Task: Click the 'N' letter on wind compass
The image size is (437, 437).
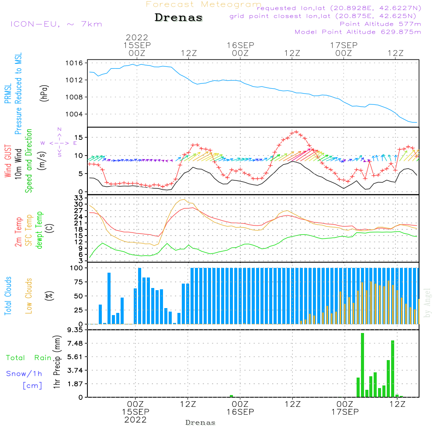Action: 59,129
